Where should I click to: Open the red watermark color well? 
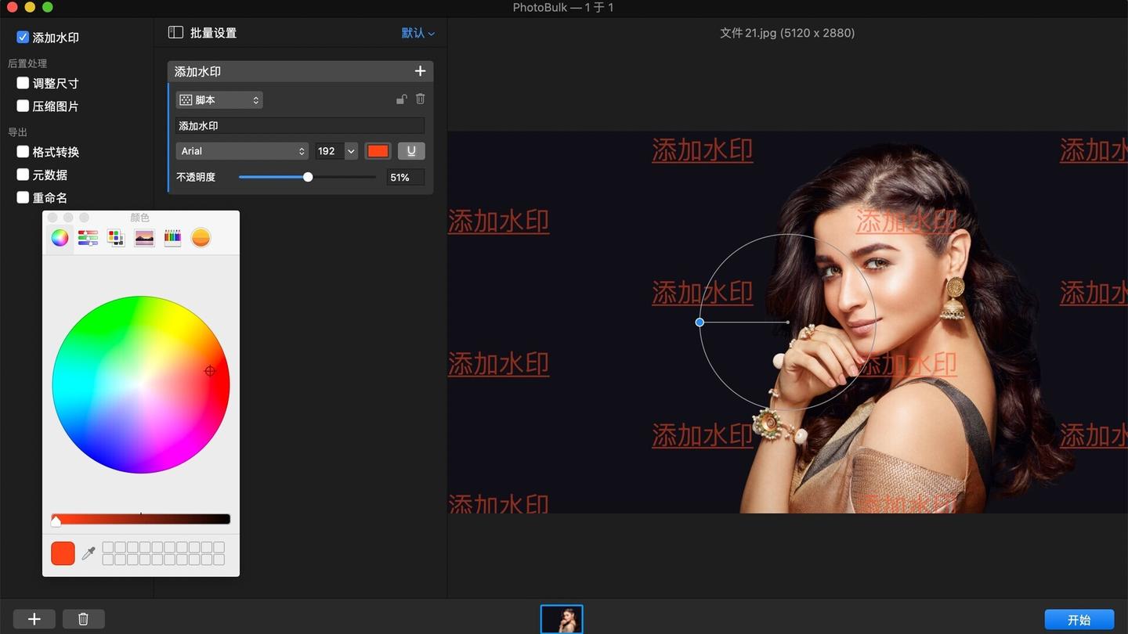(x=378, y=151)
